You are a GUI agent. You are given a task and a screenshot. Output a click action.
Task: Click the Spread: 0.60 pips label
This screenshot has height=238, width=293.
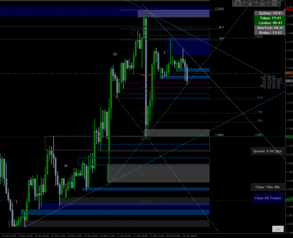click(x=267, y=151)
